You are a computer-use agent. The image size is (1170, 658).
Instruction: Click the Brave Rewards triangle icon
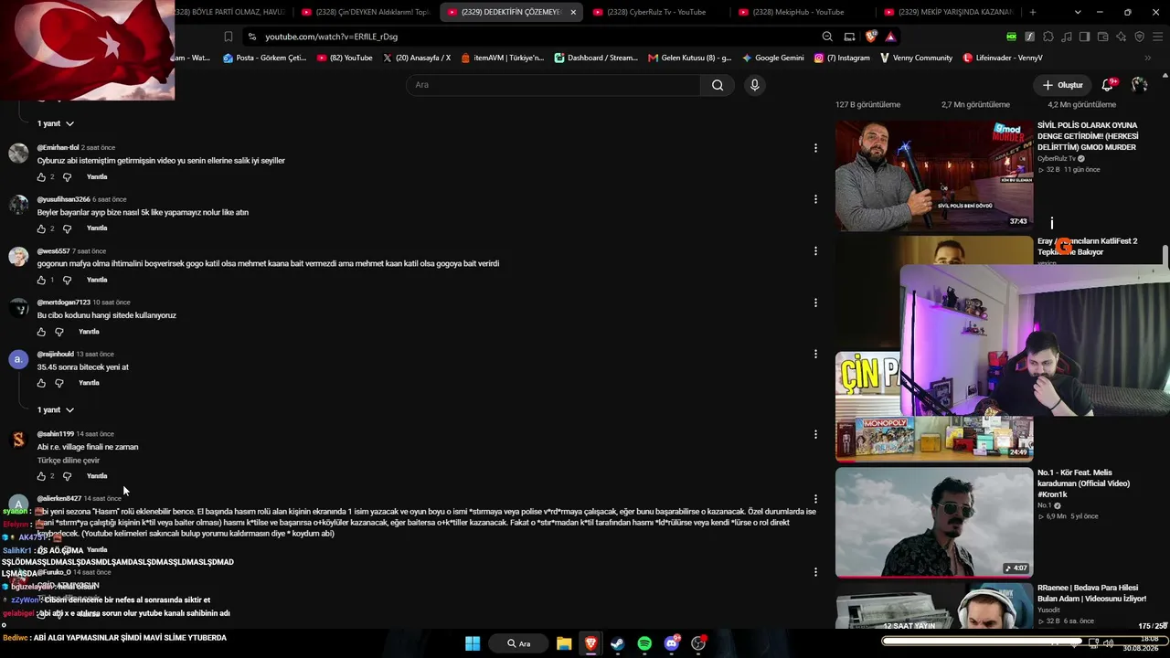point(890,37)
